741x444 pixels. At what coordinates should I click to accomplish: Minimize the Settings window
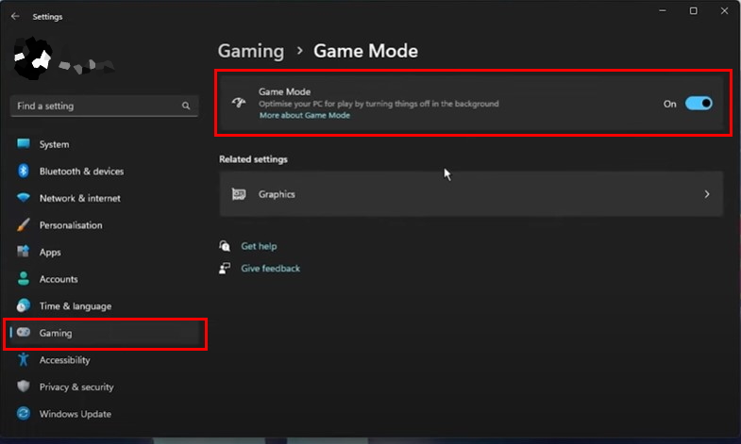pos(663,10)
